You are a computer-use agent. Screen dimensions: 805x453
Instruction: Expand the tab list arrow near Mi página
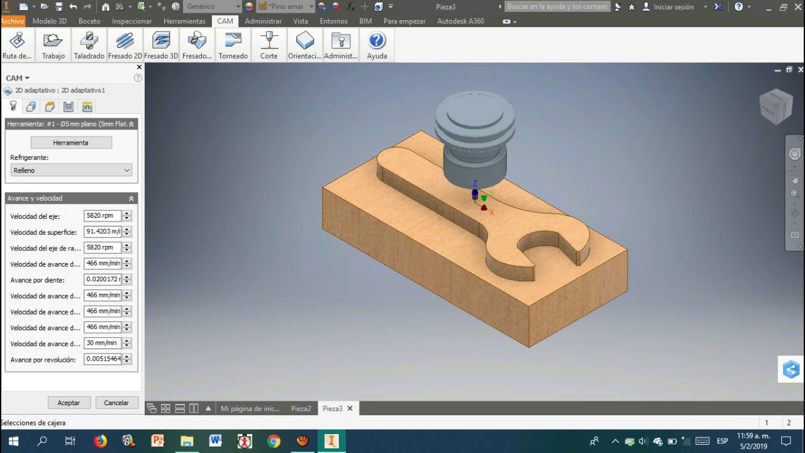pyautogui.click(x=208, y=408)
